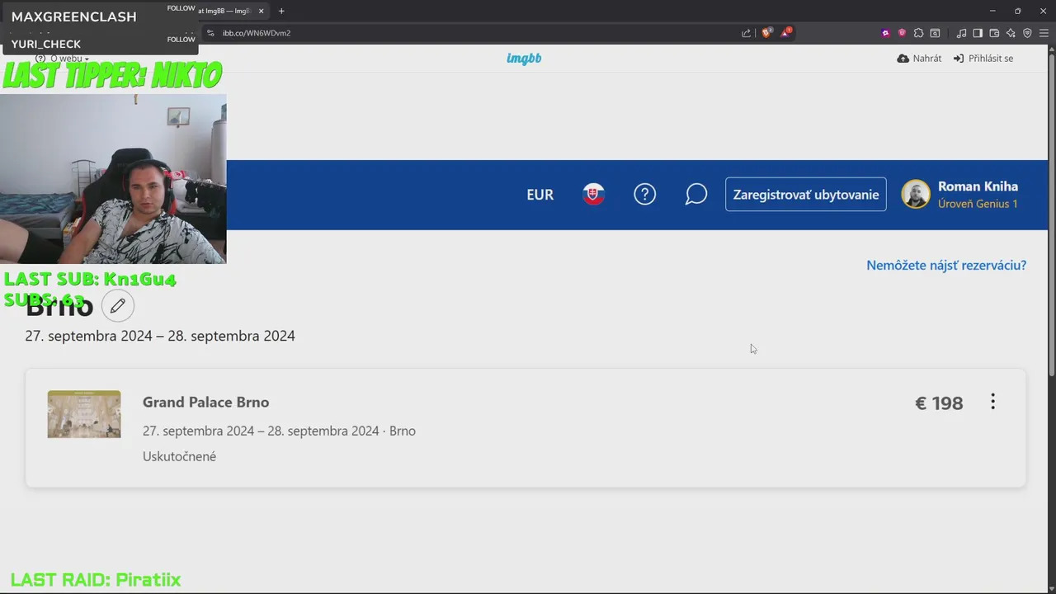Open the music note media control

pyautogui.click(x=961, y=33)
